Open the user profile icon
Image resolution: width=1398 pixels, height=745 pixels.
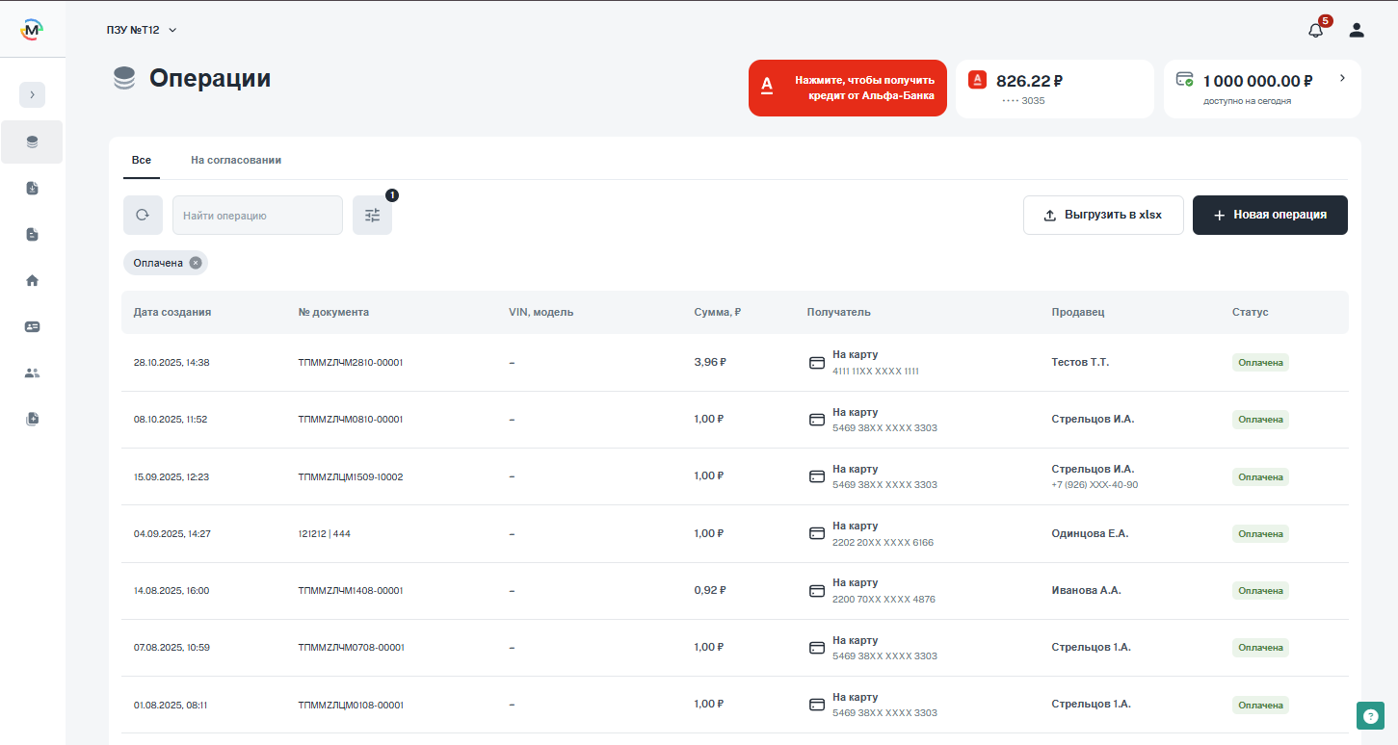(x=1357, y=30)
